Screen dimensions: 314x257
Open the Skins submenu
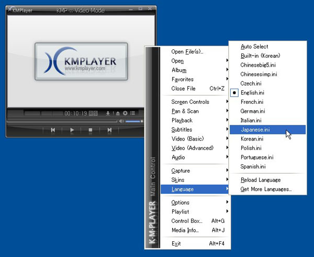pyautogui.click(x=196, y=180)
